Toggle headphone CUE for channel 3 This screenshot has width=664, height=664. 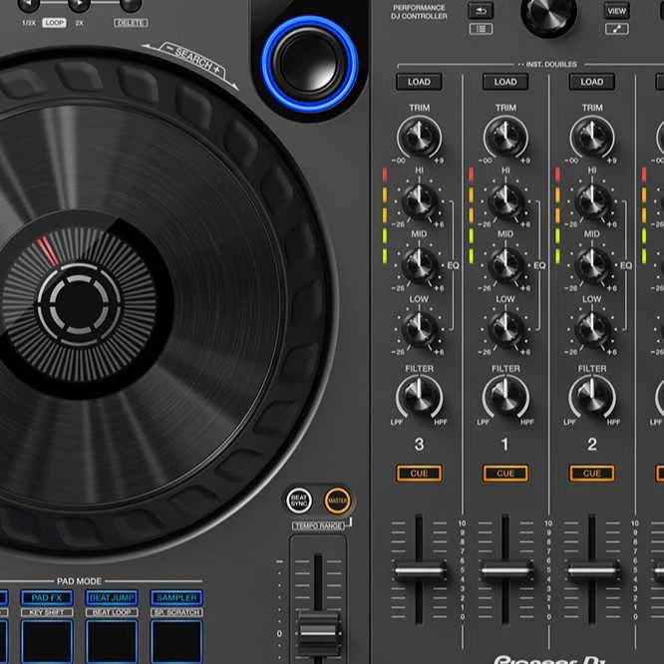coord(419,474)
